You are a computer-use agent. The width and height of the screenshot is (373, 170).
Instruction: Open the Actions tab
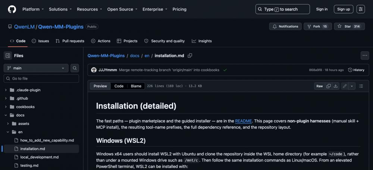101,41
